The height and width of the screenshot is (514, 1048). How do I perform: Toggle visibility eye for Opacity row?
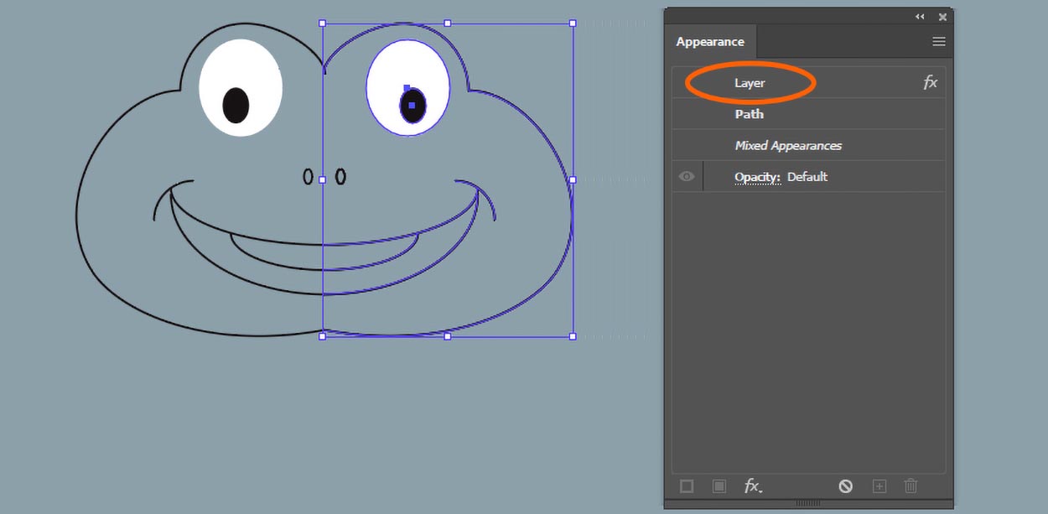point(687,176)
